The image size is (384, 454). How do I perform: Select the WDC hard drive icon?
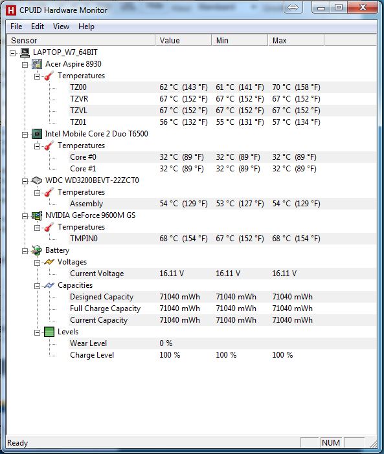[37, 180]
